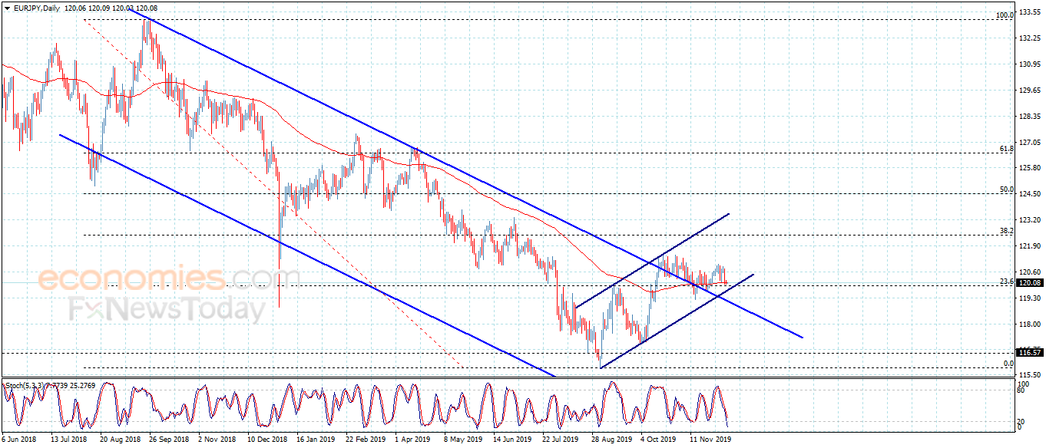Select the black 116.57 price level tag
The height and width of the screenshot is (448, 1046).
[1029, 353]
